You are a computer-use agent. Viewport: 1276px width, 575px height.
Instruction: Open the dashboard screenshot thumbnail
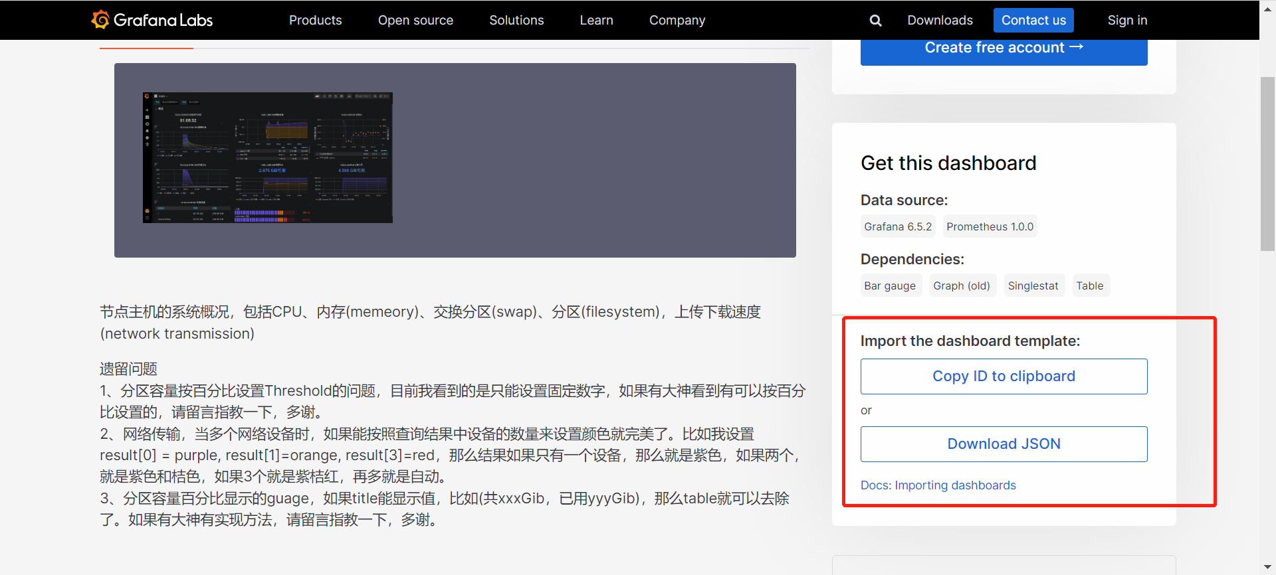coord(267,157)
